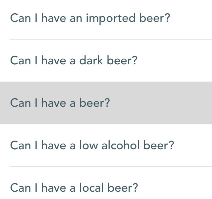The width and height of the screenshot is (212, 199).
Task: Choose "Can I have a dark beer?"
Action: pos(74,60)
